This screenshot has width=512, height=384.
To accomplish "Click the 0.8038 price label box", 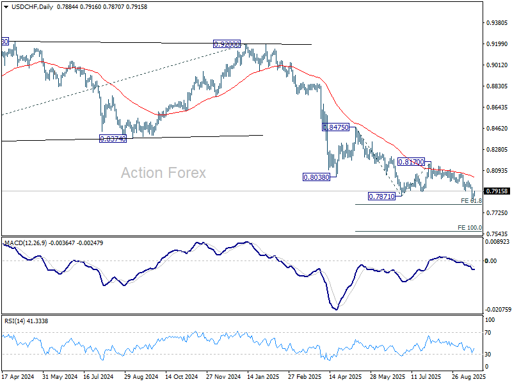I will coord(316,177).
